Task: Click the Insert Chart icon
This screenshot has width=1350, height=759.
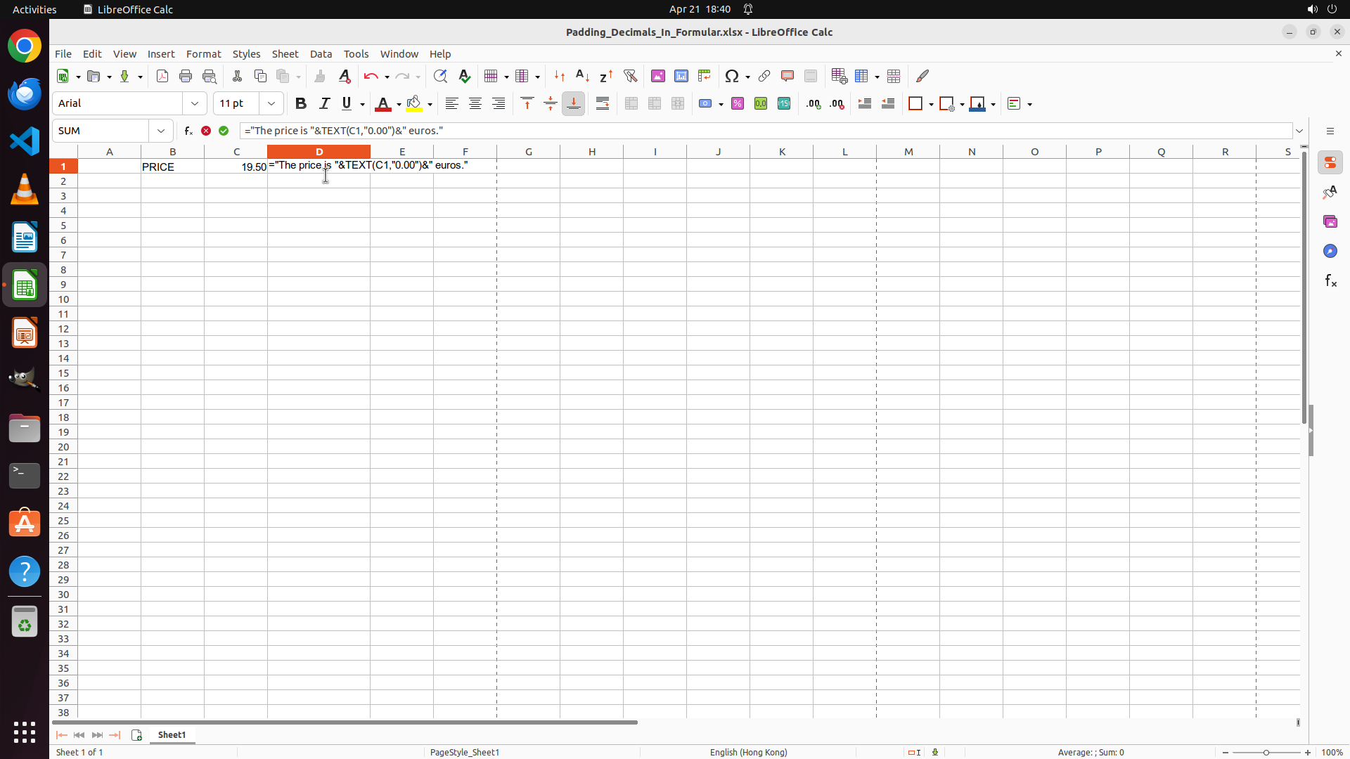Action: click(x=681, y=76)
